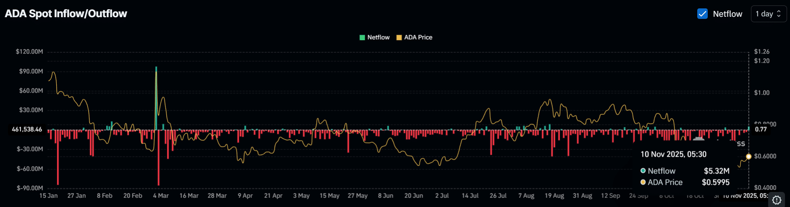
Task: Open the 1 day interval dropdown
Action: 769,14
